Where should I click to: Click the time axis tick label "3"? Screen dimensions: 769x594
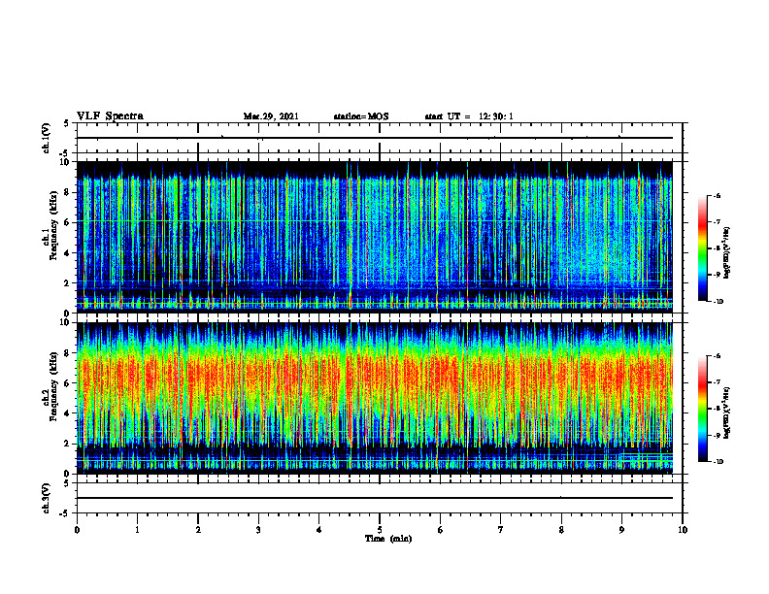[258, 530]
